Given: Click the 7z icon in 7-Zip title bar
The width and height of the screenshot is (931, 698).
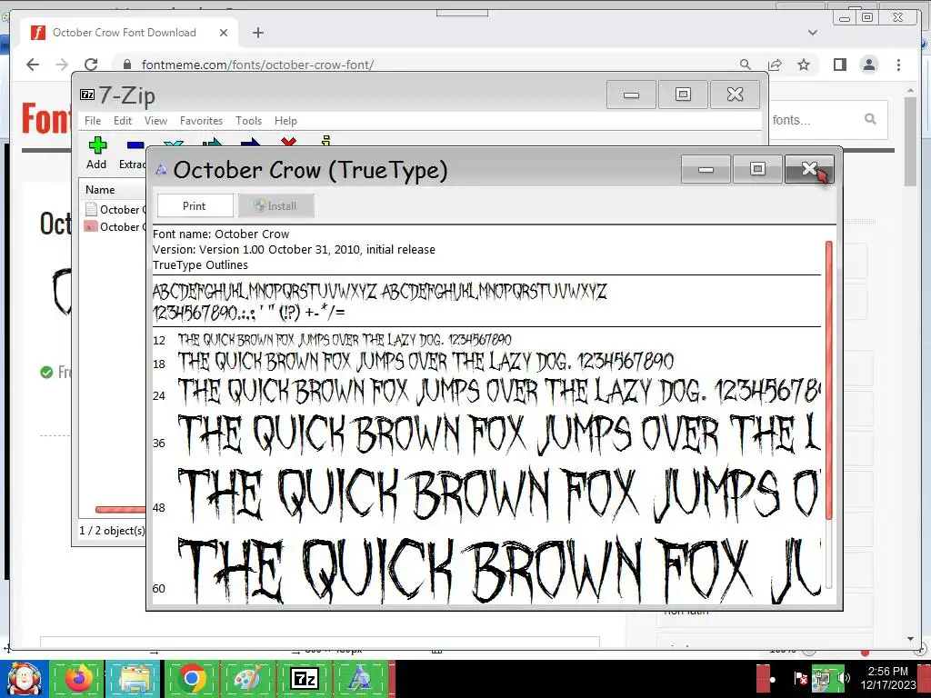Looking at the screenshot, I should pos(87,95).
